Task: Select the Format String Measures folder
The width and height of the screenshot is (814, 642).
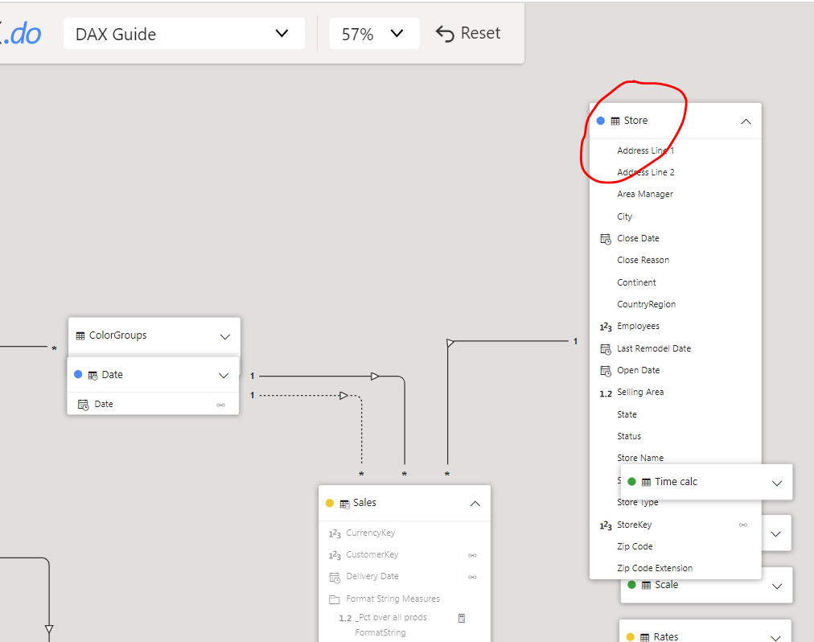Action: pos(393,599)
